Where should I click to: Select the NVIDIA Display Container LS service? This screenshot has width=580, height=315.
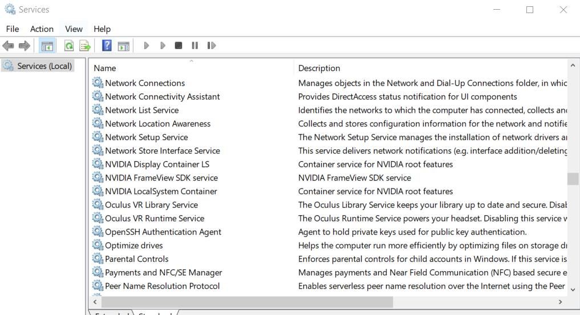click(x=157, y=164)
